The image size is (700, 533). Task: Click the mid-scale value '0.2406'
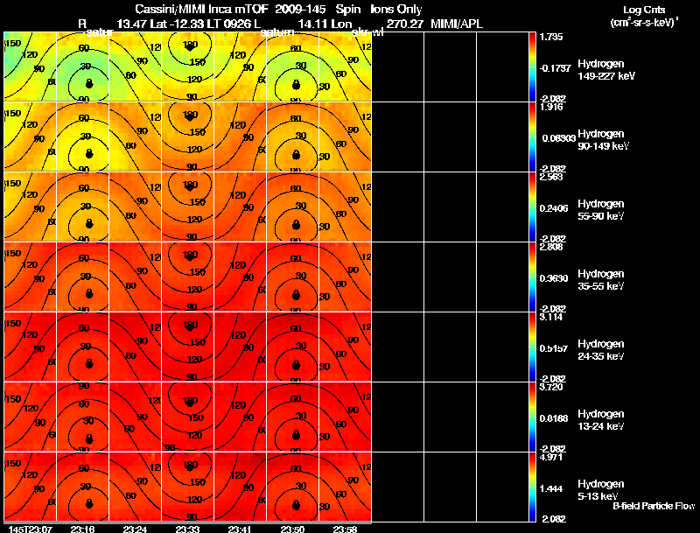pos(554,208)
